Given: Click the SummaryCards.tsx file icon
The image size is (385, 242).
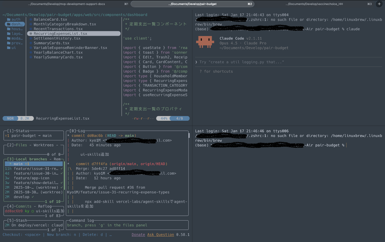Looking at the screenshot, I should 31,43.
